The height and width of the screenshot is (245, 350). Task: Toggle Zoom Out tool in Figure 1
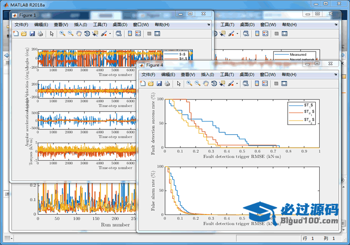click(71, 34)
